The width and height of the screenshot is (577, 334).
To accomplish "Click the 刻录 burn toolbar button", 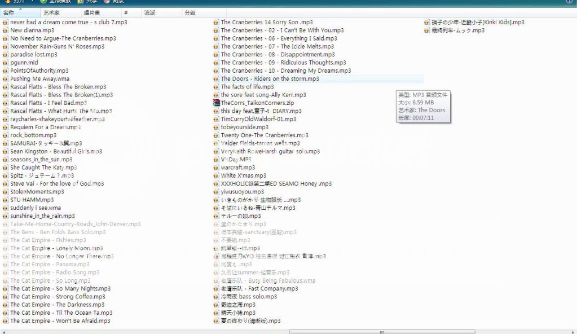I will pyautogui.click(x=114, y=2).
